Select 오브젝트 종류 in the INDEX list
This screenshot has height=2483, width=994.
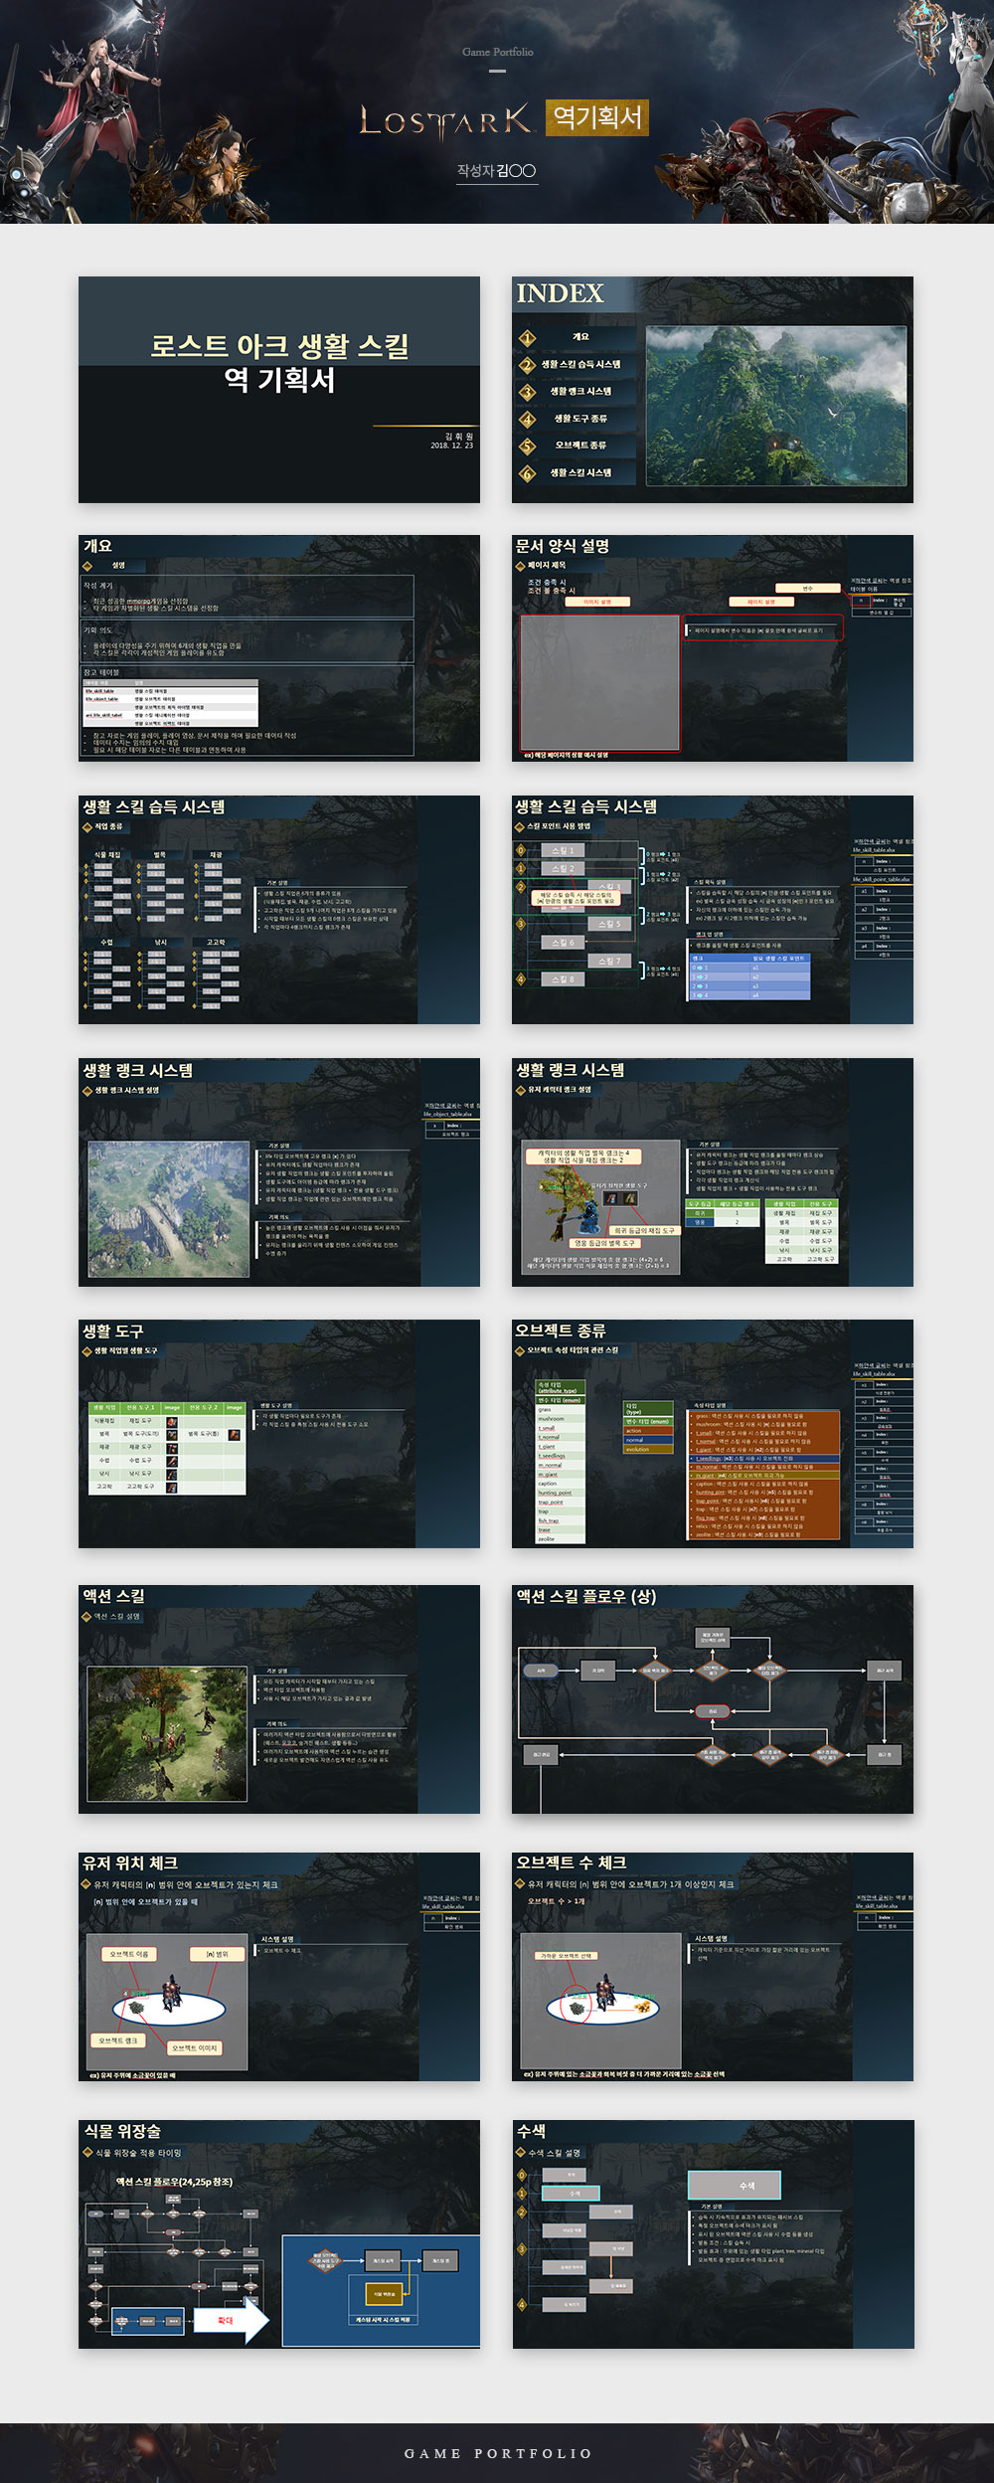(x=580, y=445)
